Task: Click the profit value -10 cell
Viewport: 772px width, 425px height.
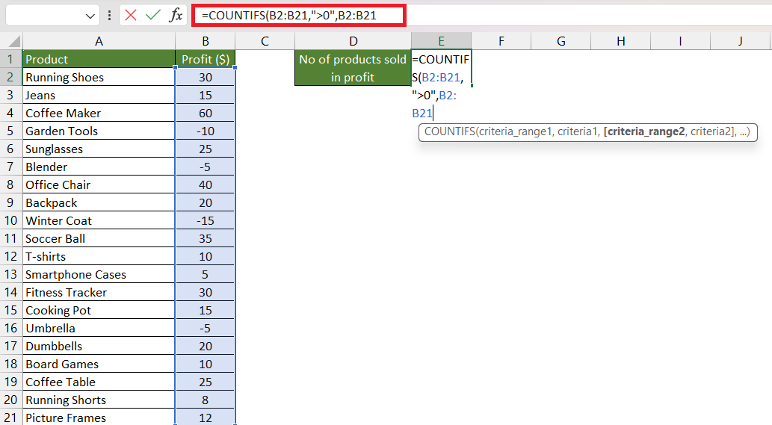Action: point(206,131)
